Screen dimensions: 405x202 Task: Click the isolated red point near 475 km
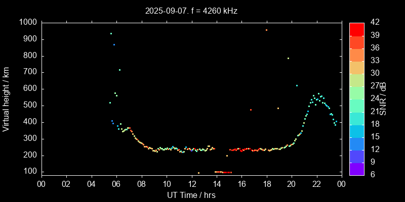click(x=251, y=110)
